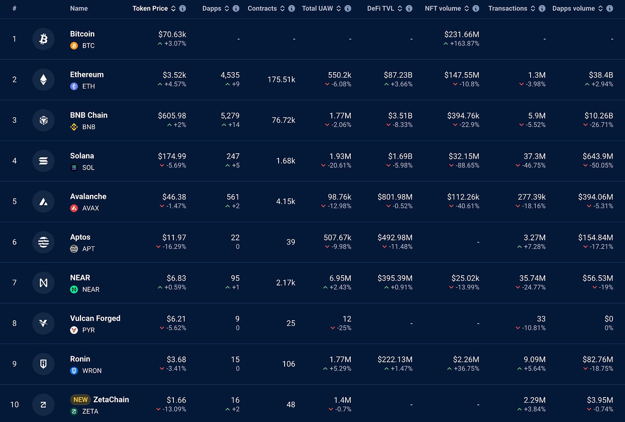
Task: Click Aptos's 507.67k Total UAW value
Action: [337, 237]
